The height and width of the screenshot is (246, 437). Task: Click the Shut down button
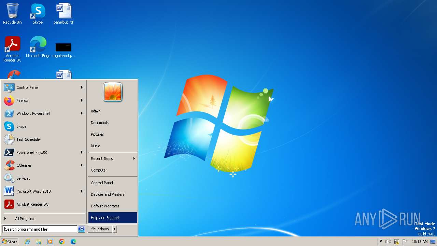100,229
